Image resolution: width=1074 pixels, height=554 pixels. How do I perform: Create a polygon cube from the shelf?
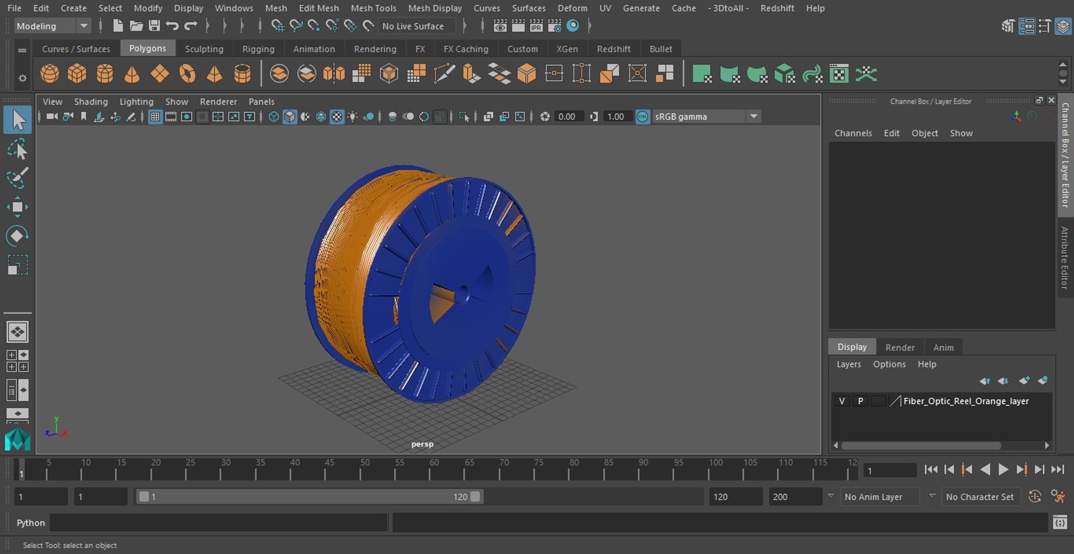coord(77,74)
